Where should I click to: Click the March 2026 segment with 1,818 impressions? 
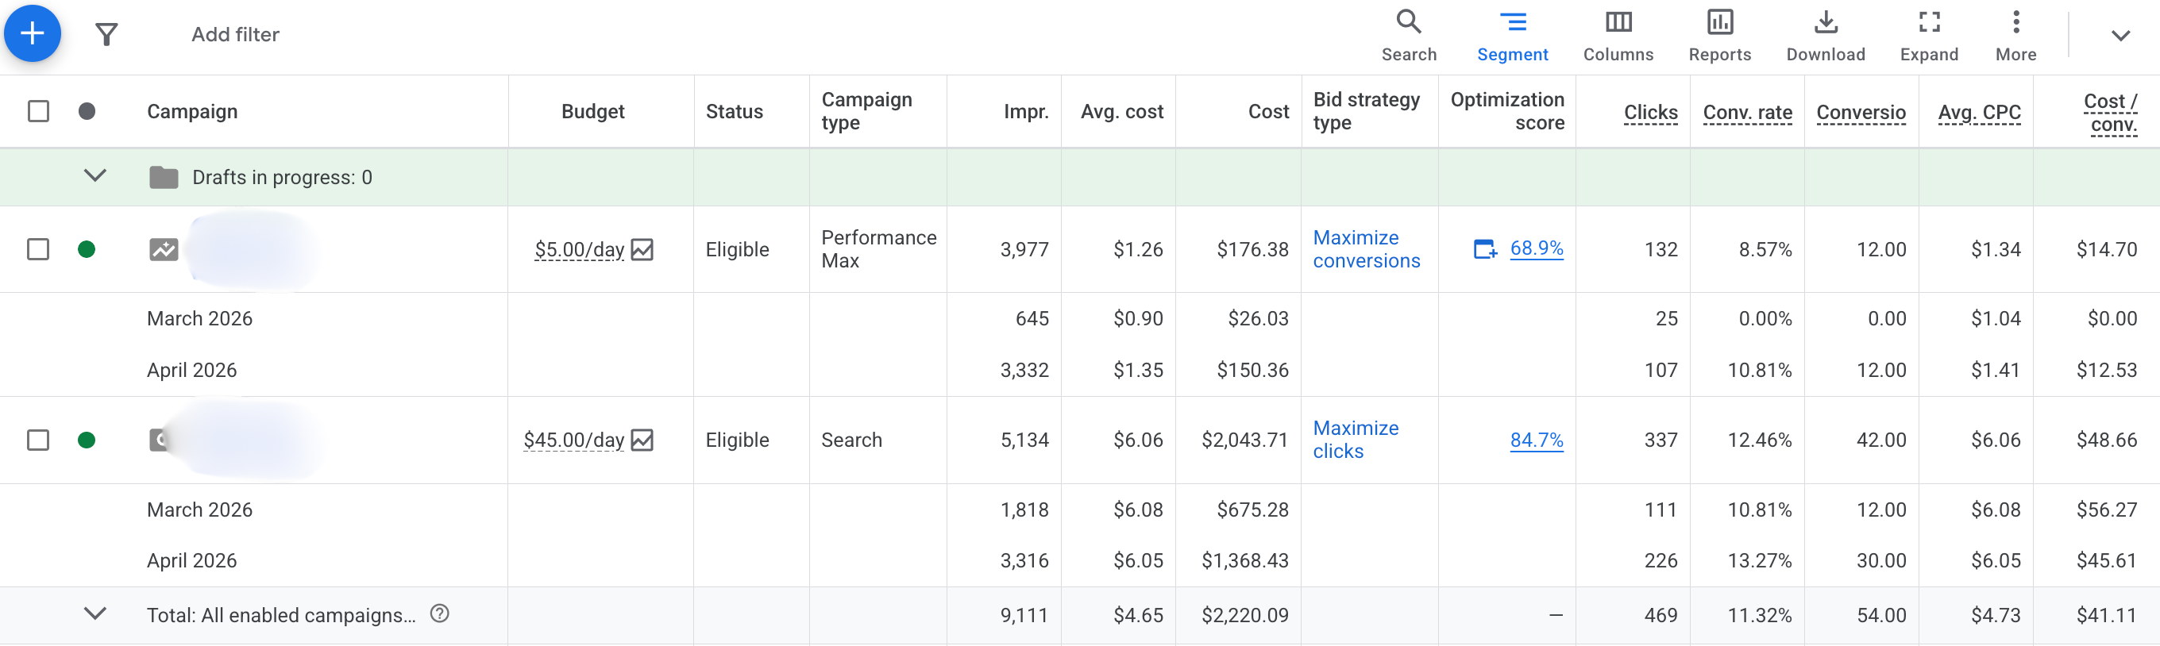[199, 509]
